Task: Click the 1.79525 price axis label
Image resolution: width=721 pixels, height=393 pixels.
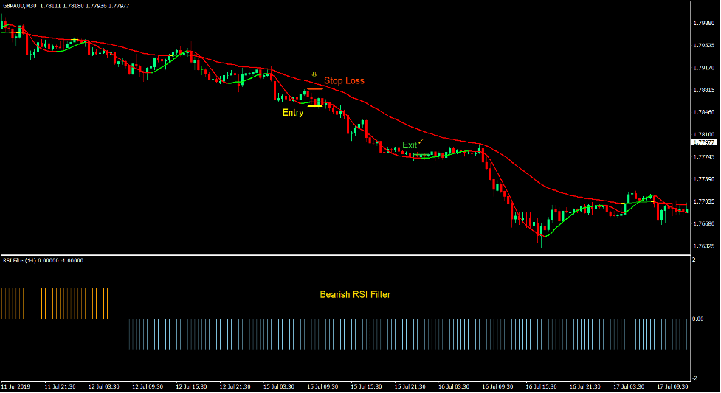Action: 704,46
